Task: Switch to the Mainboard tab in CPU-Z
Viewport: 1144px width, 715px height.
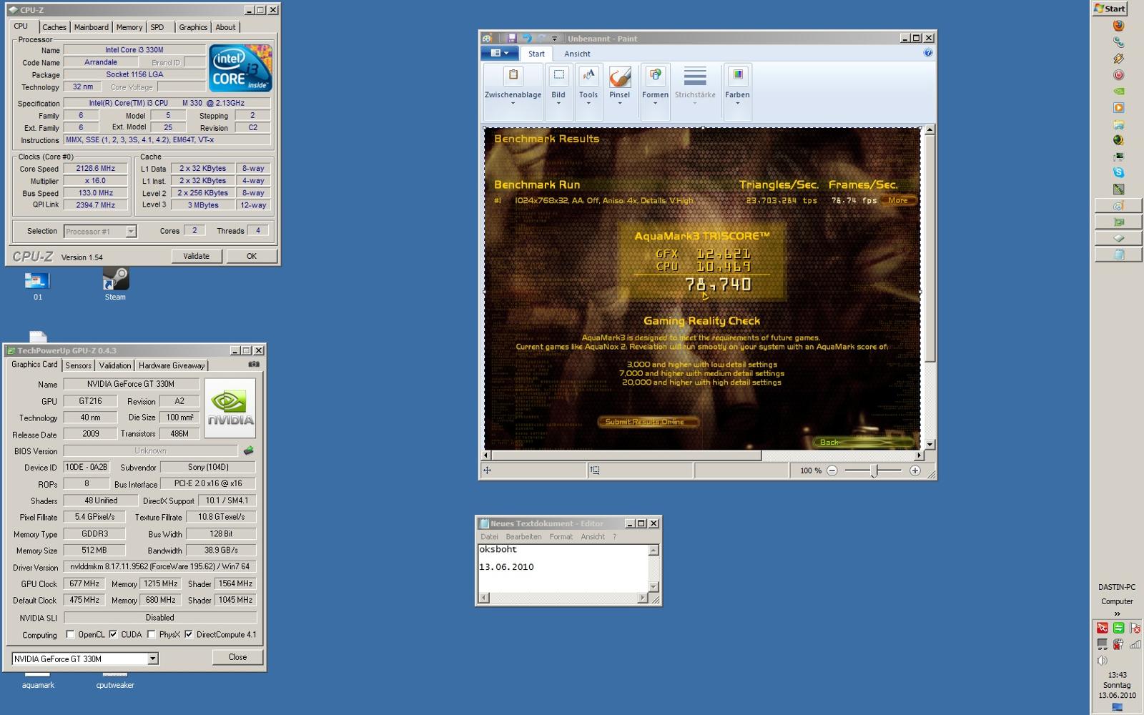Action: 92,27
